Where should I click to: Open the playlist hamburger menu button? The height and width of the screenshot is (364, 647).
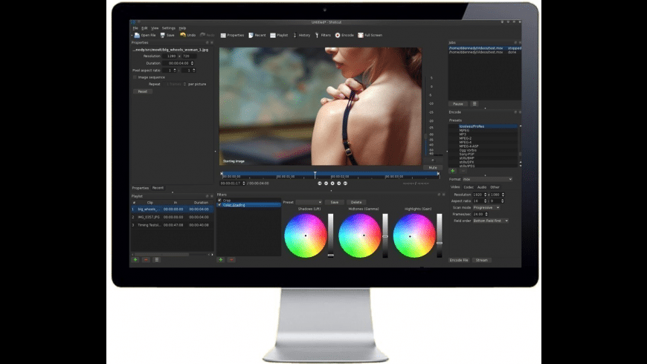click(x=157, y=260)
